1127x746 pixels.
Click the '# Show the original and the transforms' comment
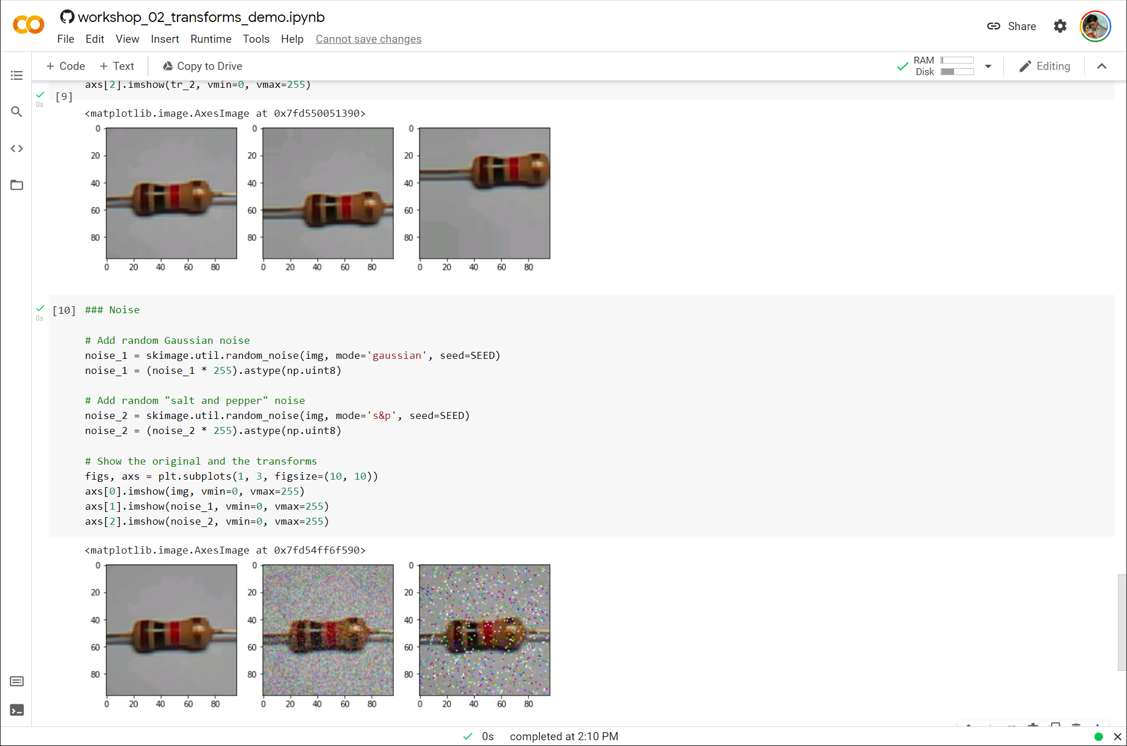[201, 461]
